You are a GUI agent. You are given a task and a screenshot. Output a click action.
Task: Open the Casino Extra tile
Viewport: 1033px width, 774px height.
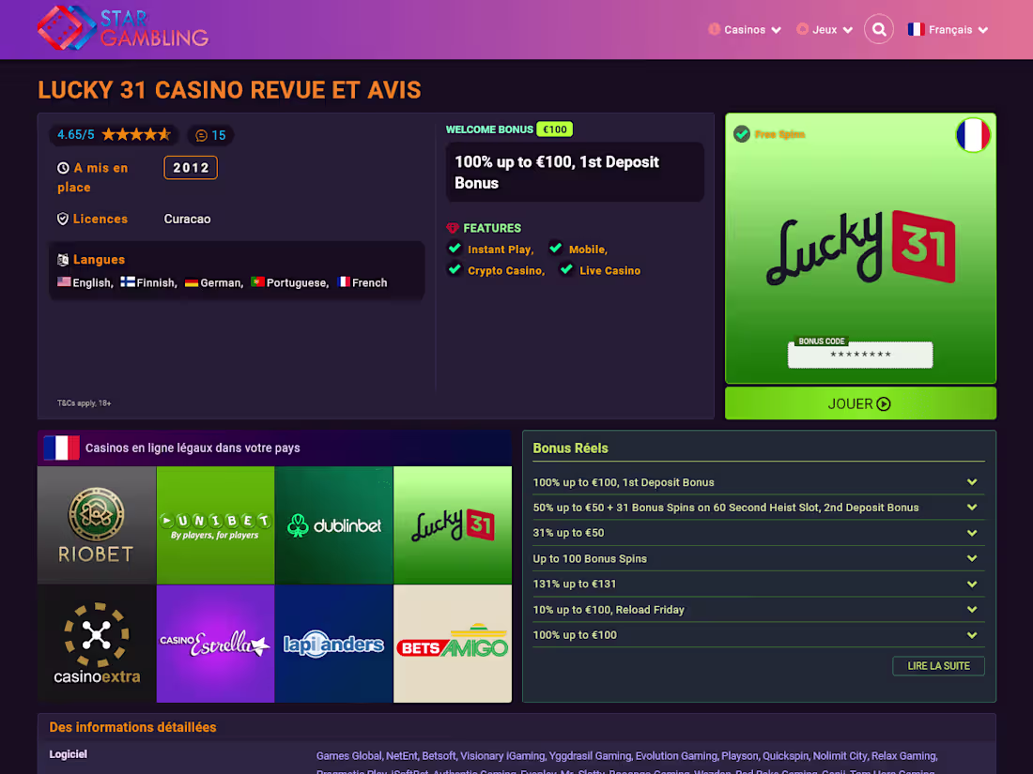(x=97, y=644)
